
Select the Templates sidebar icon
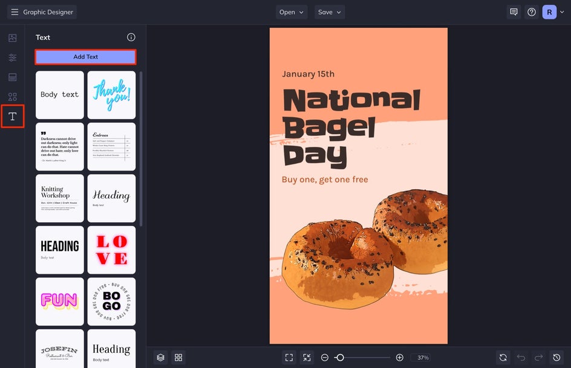point(12,77)
